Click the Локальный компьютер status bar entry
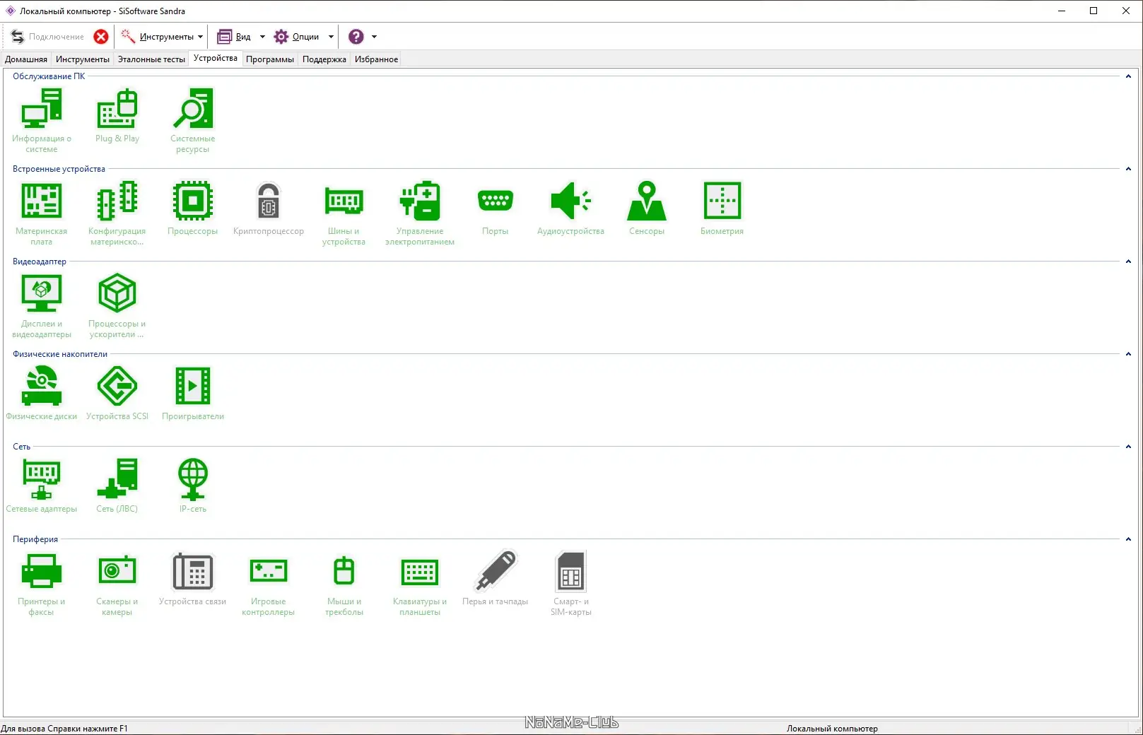Screen dimensions: 1143x735 point(832,729)
